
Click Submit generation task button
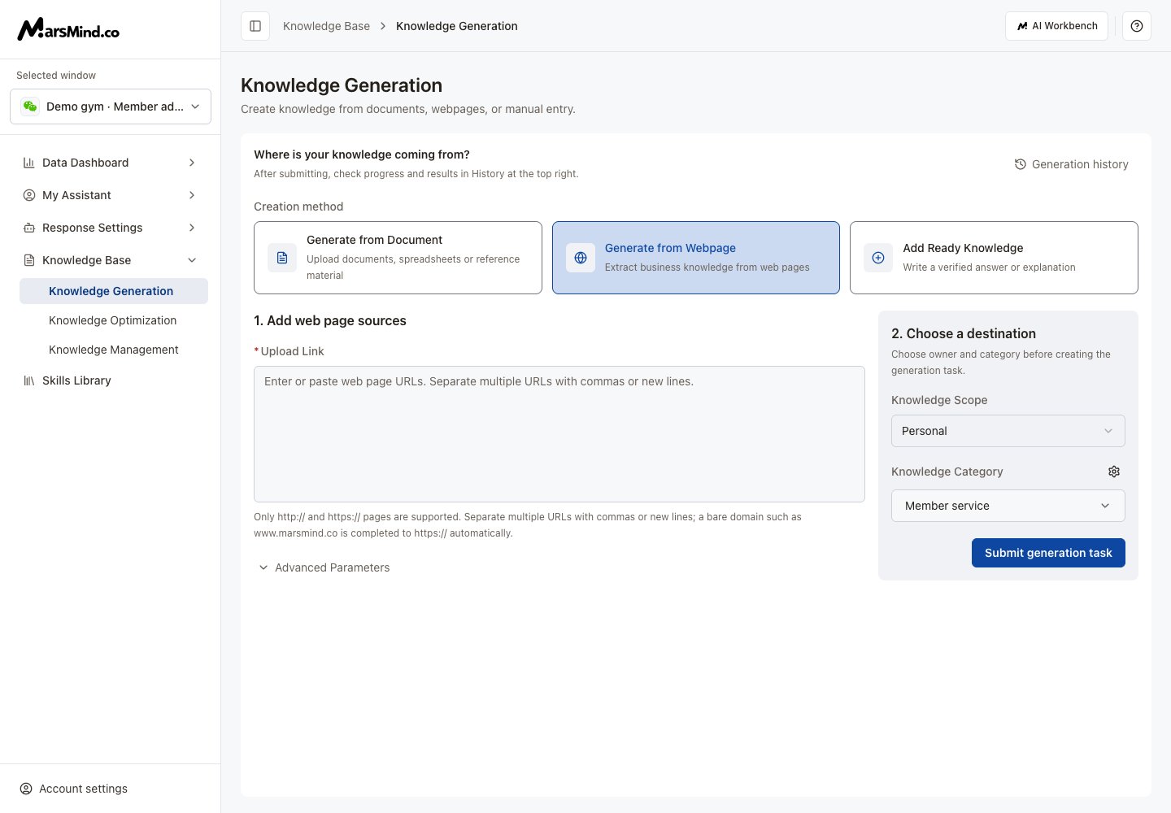click(1048, 553)
